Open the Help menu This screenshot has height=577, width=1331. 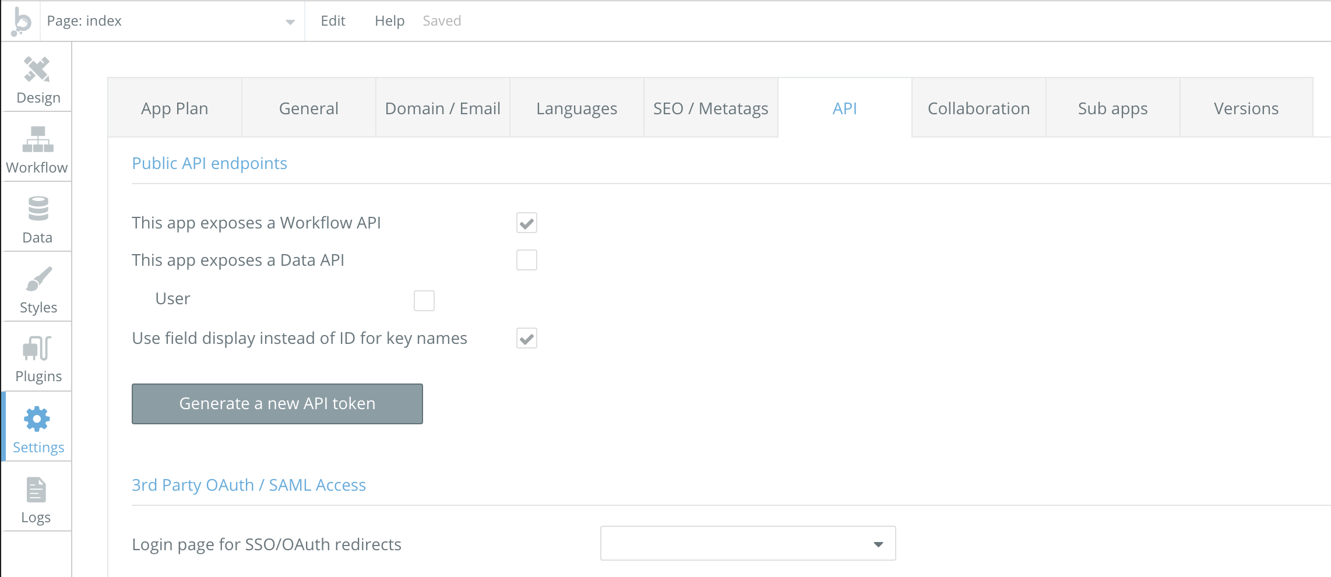point(389,21)
